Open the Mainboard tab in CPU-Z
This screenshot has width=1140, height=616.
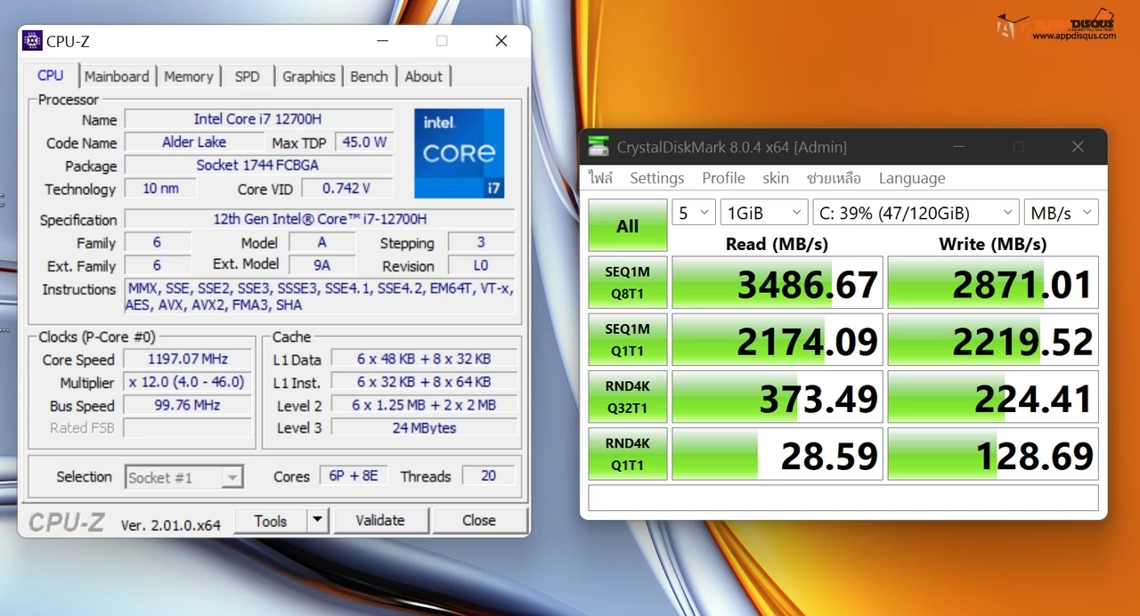click(x=117, y=77)
